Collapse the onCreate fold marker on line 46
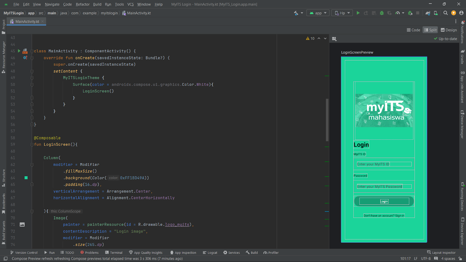 32,58
